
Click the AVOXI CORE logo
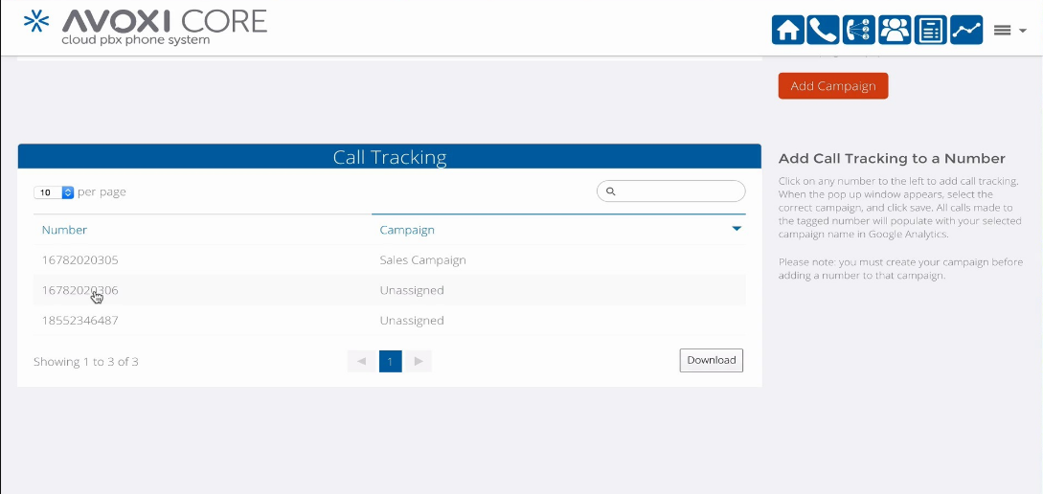pos(145,28)
